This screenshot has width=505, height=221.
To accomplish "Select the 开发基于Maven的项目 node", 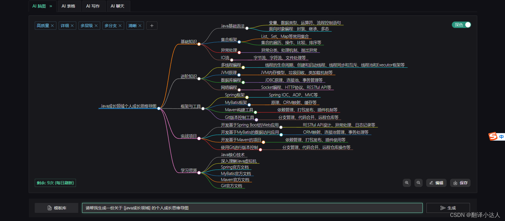I will [241, 140].
